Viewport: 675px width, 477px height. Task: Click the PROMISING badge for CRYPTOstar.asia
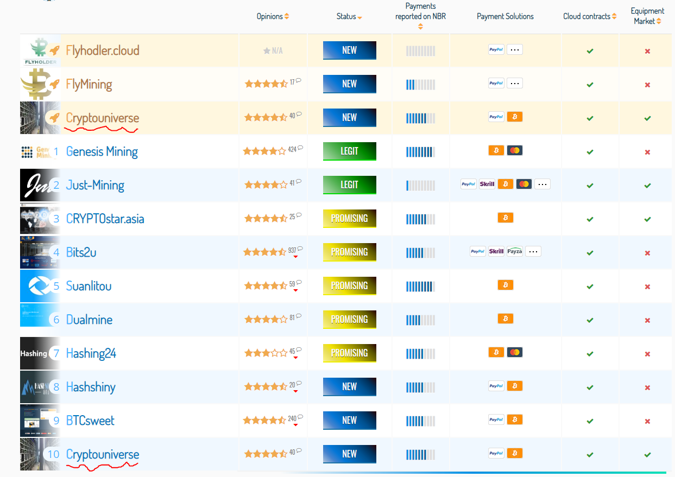[350, 219]
